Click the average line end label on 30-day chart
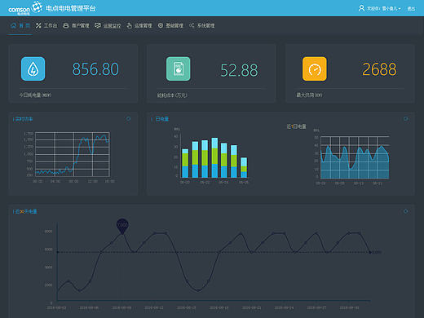424x318 pixels. pos(377,252)
